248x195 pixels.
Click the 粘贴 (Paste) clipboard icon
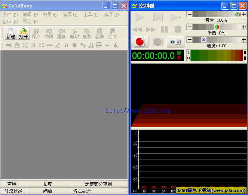coord(99,31)
